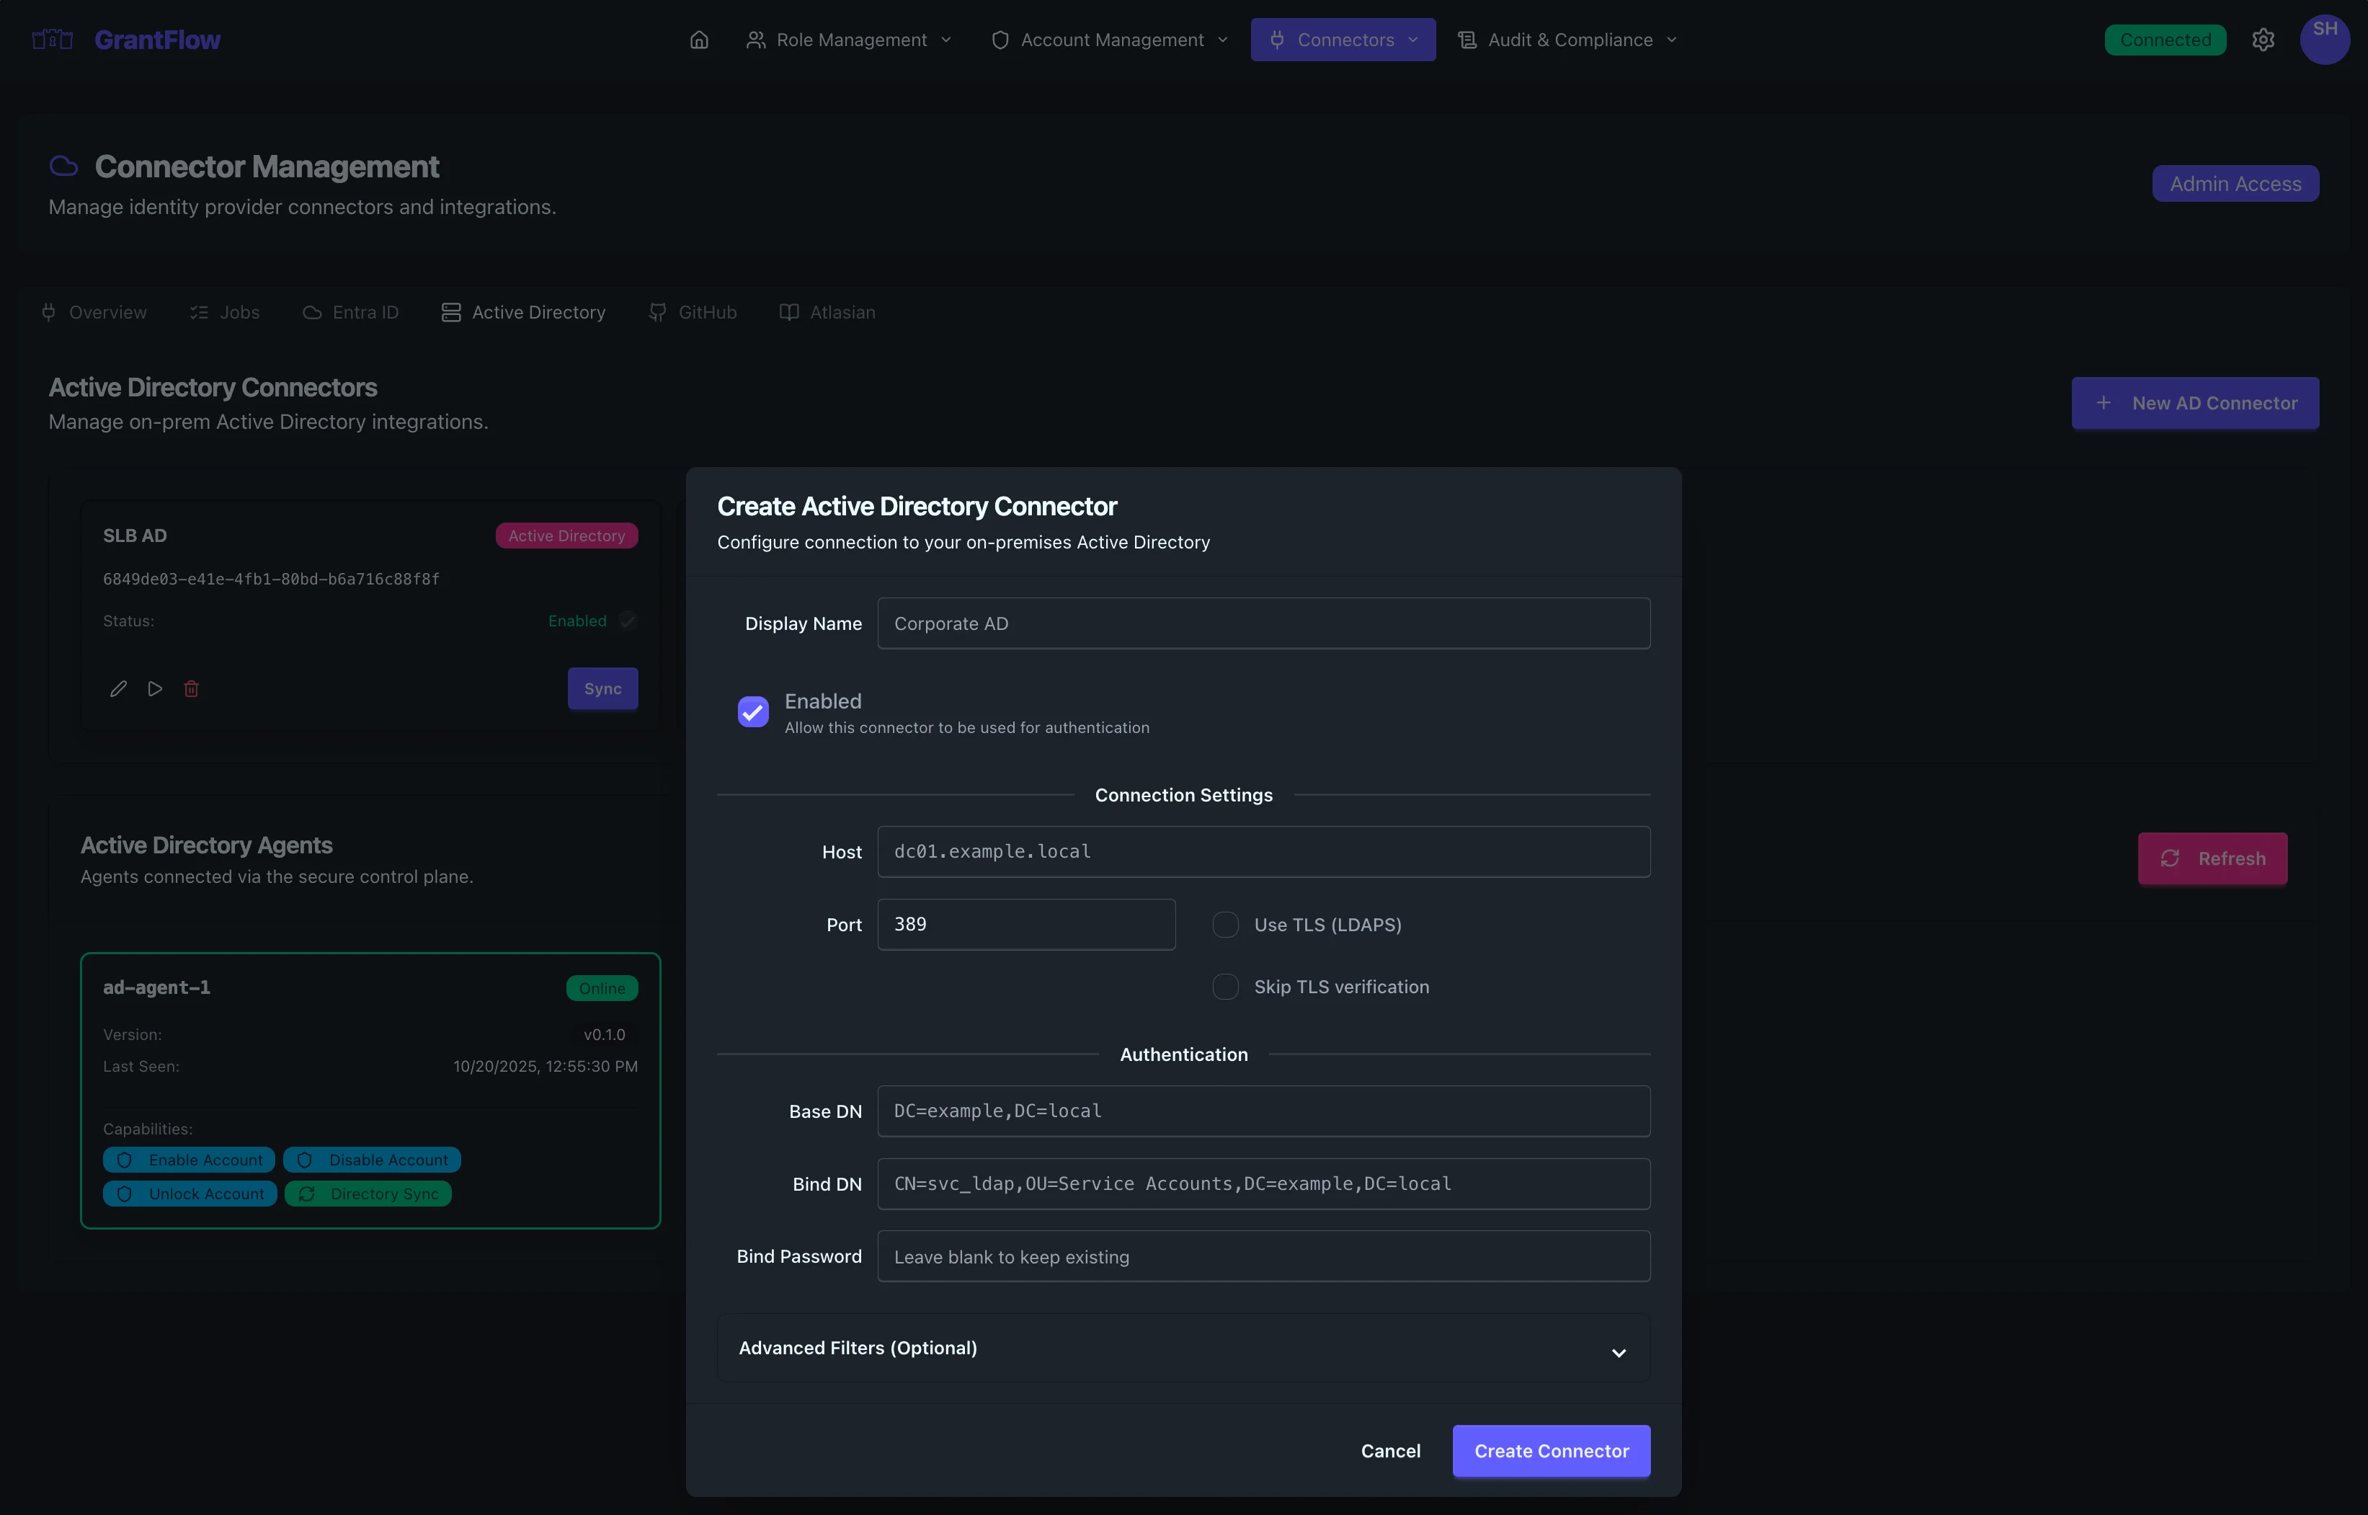2368x1515 pixels.
Task: Disable the Enabled connector checkbox
Action: point(752,711)
